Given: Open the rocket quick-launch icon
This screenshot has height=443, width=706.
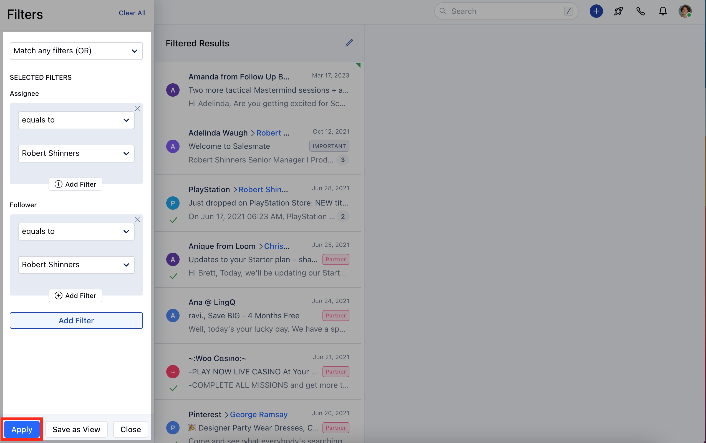Looking at the screenshot, I should point(618,11).
